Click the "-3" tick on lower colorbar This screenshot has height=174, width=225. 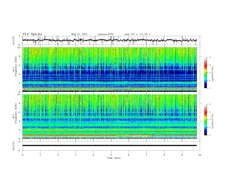coord(210,104)
